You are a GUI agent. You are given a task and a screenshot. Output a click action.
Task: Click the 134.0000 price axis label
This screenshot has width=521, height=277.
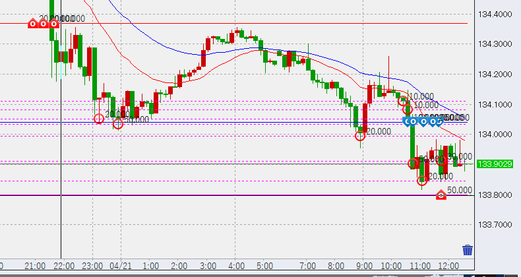pos(495,134)
